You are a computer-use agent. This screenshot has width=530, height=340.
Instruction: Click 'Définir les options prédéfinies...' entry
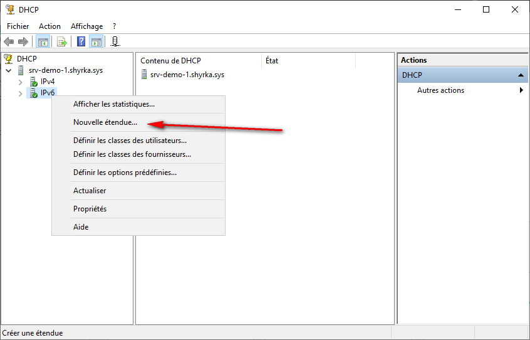(125, 173)
